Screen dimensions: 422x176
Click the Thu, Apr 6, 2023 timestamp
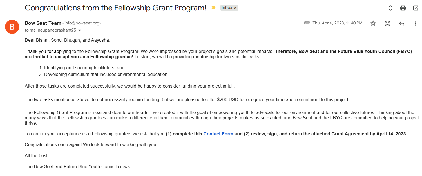[337, 23]
